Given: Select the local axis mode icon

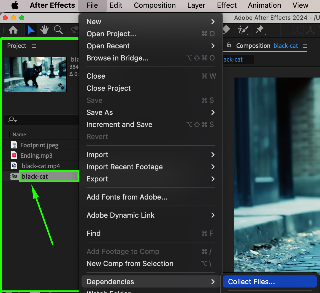Looking at the screenshot, I should click(298, 30).
